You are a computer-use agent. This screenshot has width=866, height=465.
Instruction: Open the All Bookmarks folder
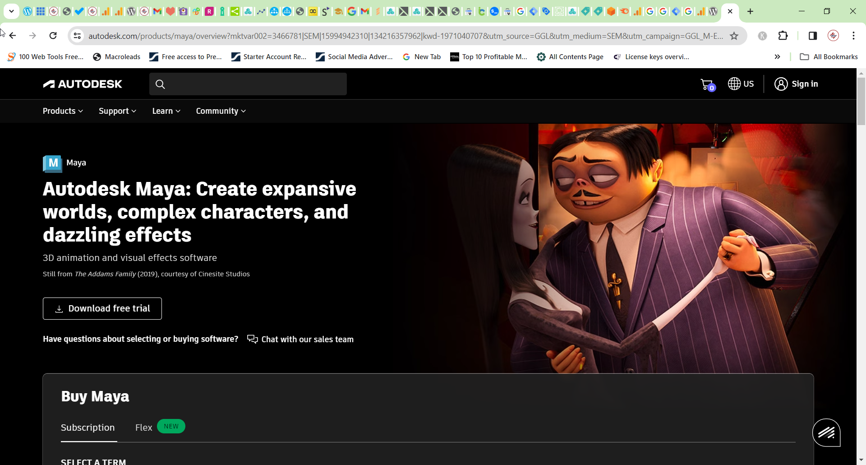(829, 56)
